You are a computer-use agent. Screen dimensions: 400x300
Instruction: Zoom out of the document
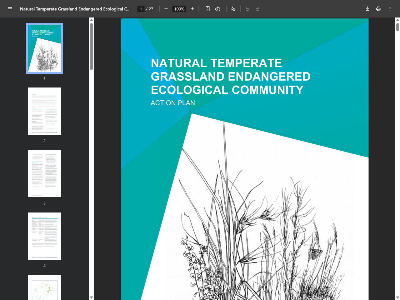(x=166, y=9)
